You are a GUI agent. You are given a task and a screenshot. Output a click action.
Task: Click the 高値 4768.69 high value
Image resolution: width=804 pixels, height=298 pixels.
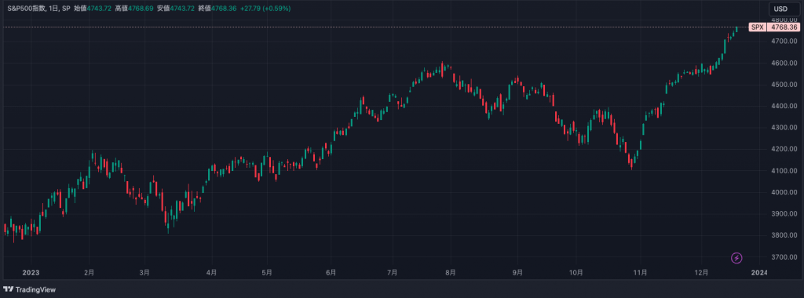134,9
